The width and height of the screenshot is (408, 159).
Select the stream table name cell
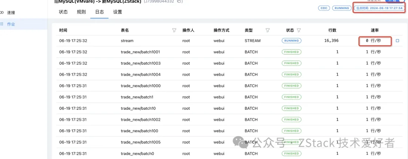(127, 41)
